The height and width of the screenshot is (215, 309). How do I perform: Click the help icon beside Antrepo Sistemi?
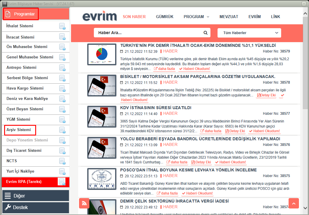coord(62,68)
